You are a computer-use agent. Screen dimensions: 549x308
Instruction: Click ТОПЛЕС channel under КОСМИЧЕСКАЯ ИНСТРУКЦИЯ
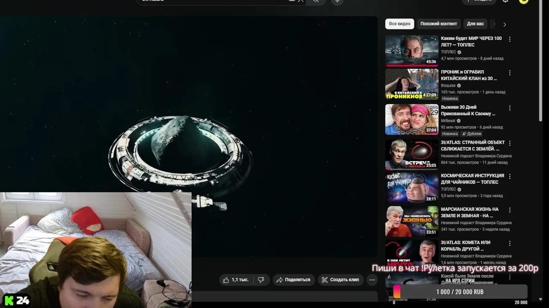pyautogui.click(x=448, y=189)
